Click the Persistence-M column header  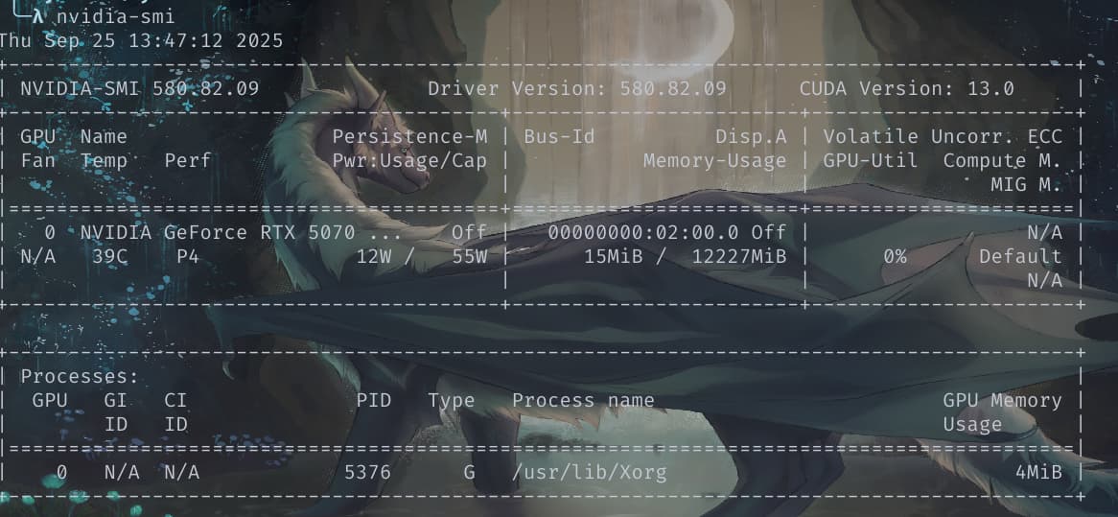[410, 136]
